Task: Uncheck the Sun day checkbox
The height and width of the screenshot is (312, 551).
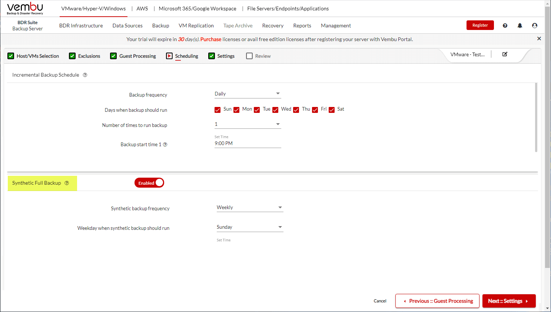Action: (x=218, y=110)
